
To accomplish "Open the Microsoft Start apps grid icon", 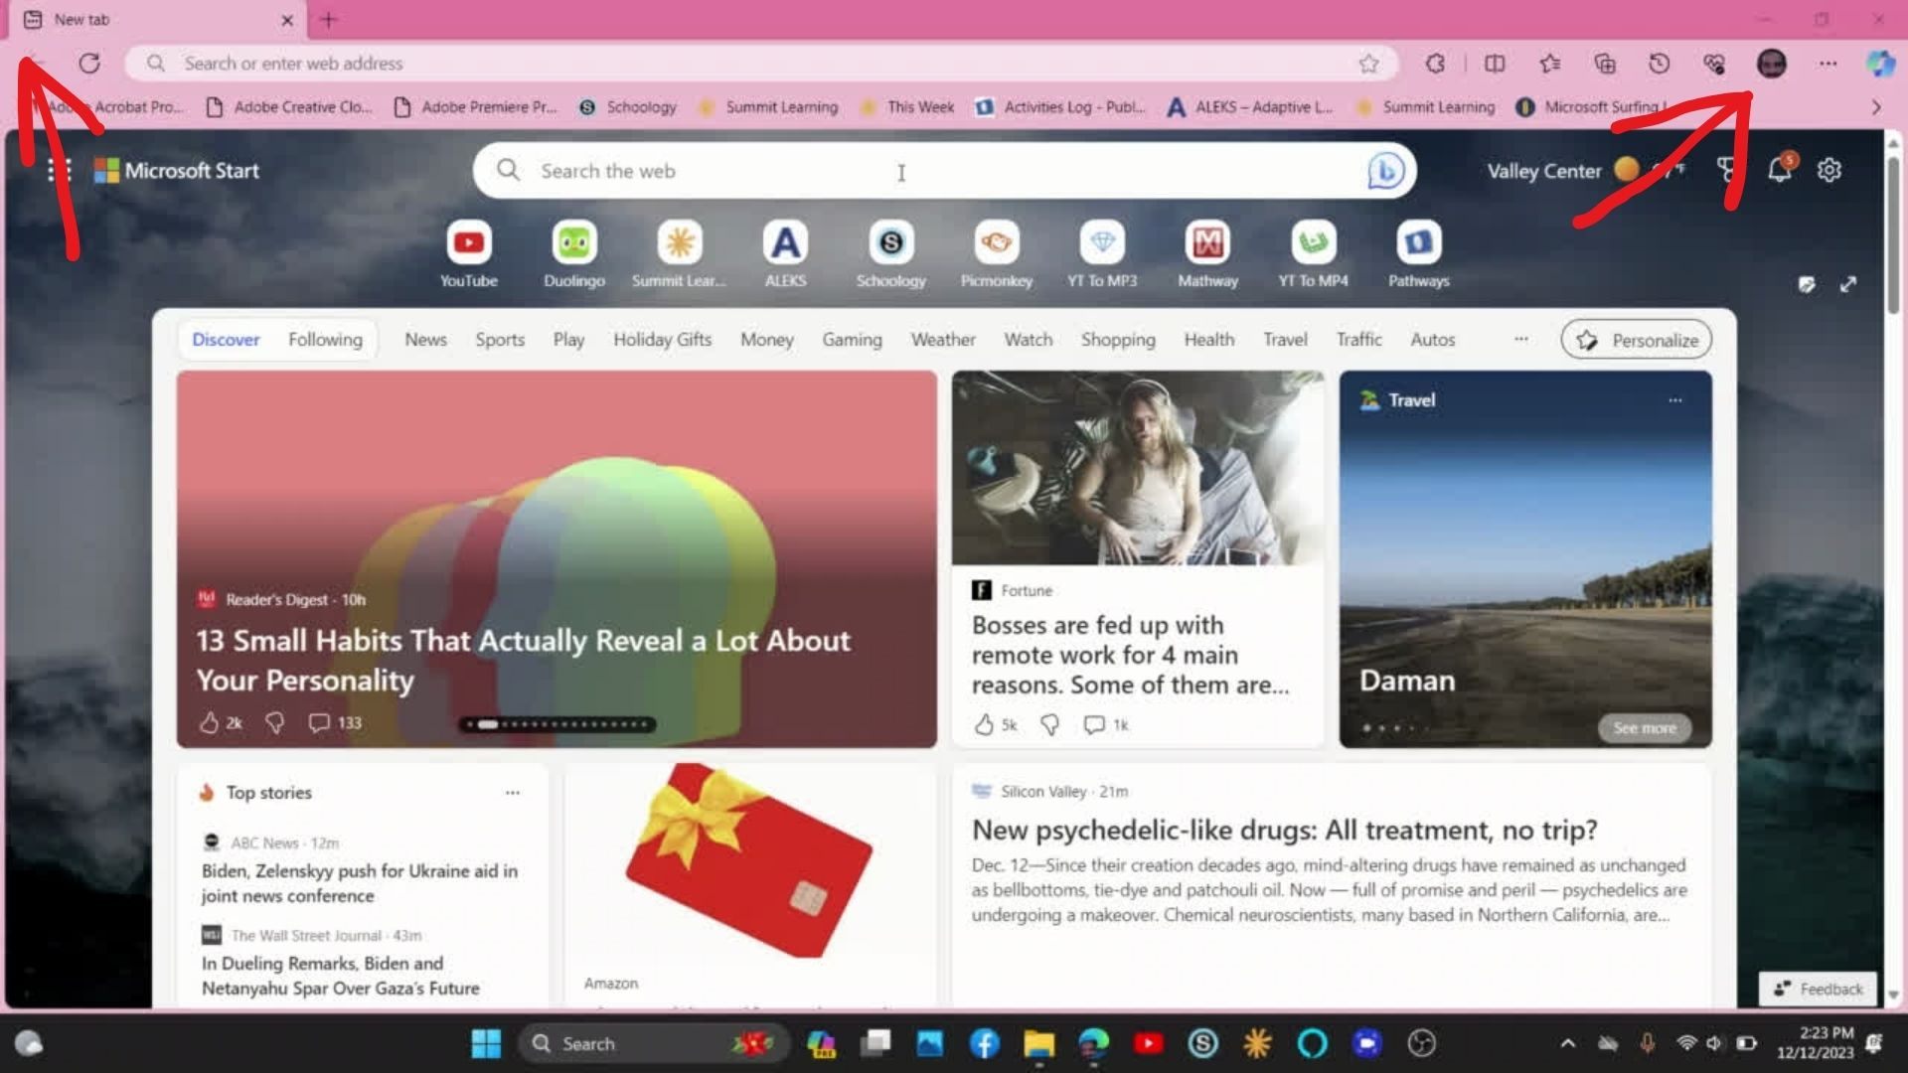I will [x=60, y=171].
